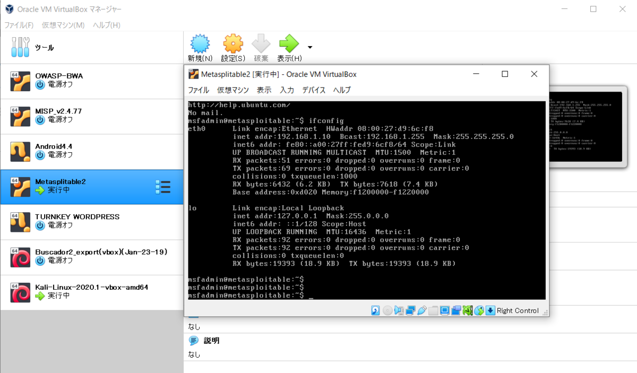Click inside the Metasplitable2 terminal screen

[x=367, y=200]
